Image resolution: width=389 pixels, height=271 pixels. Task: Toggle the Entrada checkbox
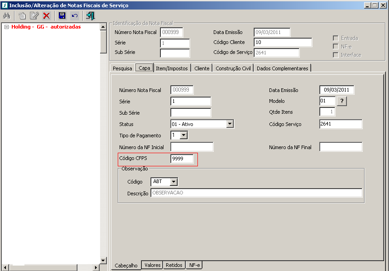[336, 38]
